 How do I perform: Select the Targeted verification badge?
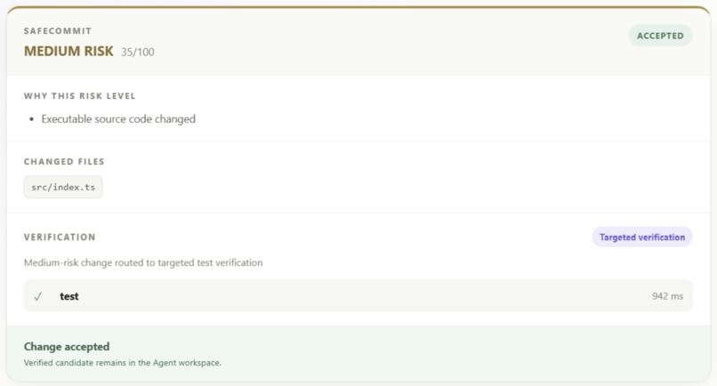(x=642, y=237)
